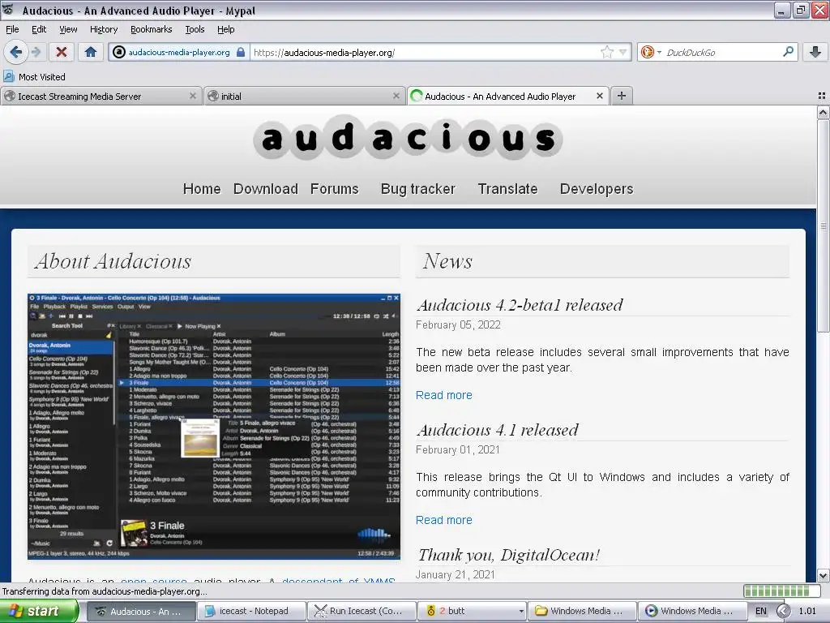Image resolution: width=830 pixels, height=623 pixels.
Task: Expand hidden tray icons arrow
Action: [784, 611]
